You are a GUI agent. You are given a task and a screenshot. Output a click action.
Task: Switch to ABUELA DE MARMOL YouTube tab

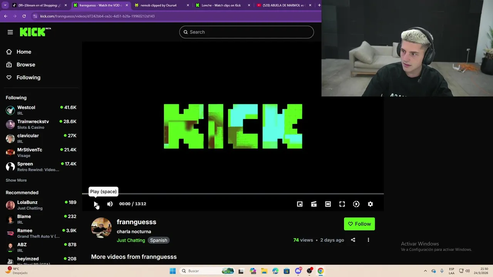283,5
